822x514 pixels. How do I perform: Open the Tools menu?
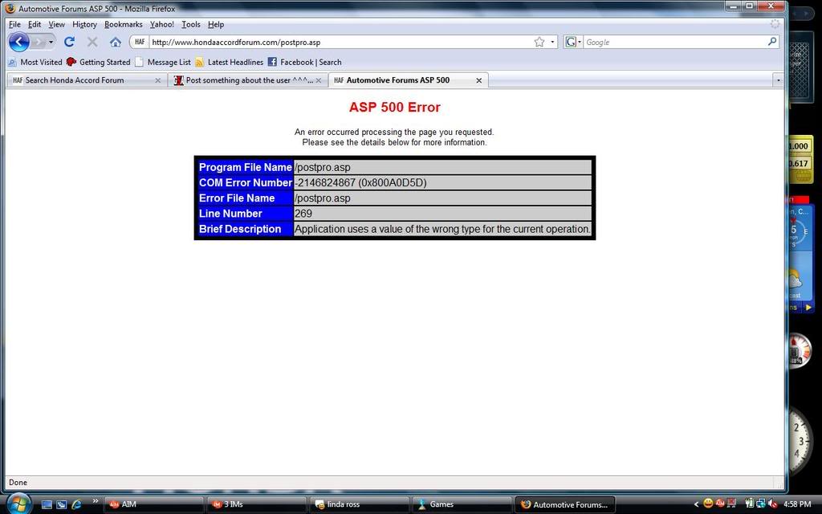click(190, 24)
